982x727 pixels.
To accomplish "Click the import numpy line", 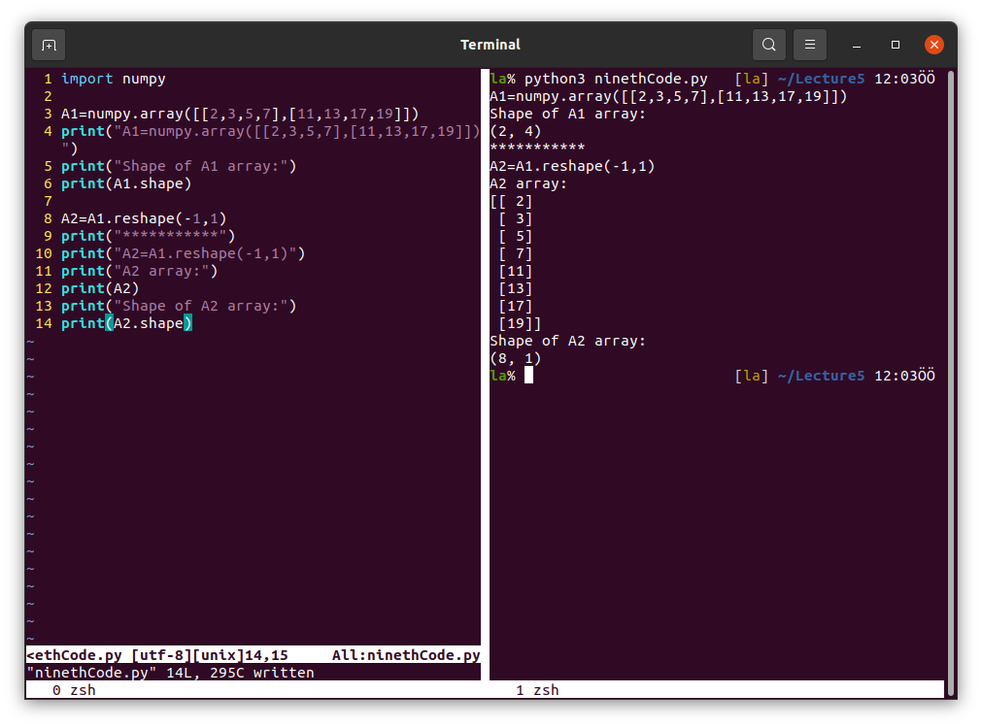I will (113, 79).
